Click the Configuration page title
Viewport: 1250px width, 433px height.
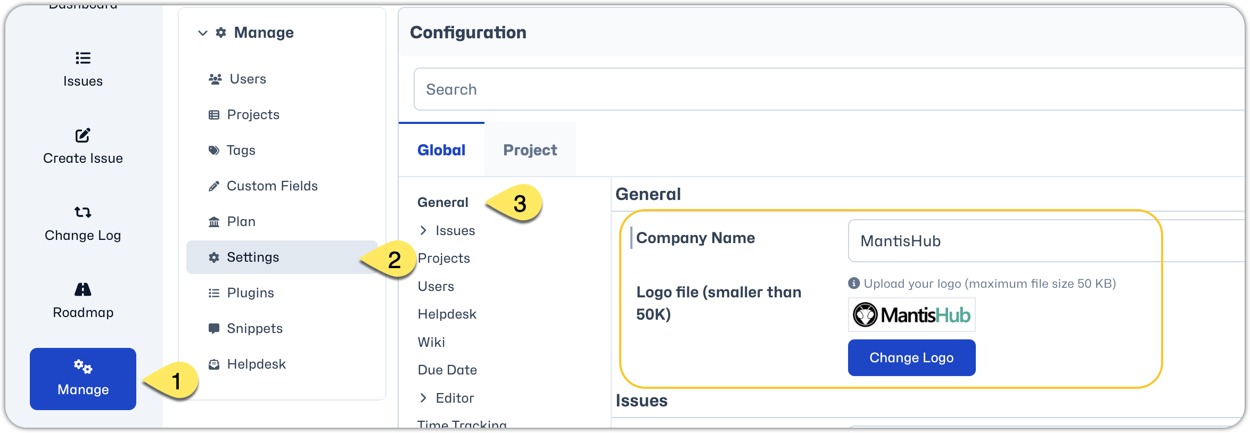tap(468, 33)
